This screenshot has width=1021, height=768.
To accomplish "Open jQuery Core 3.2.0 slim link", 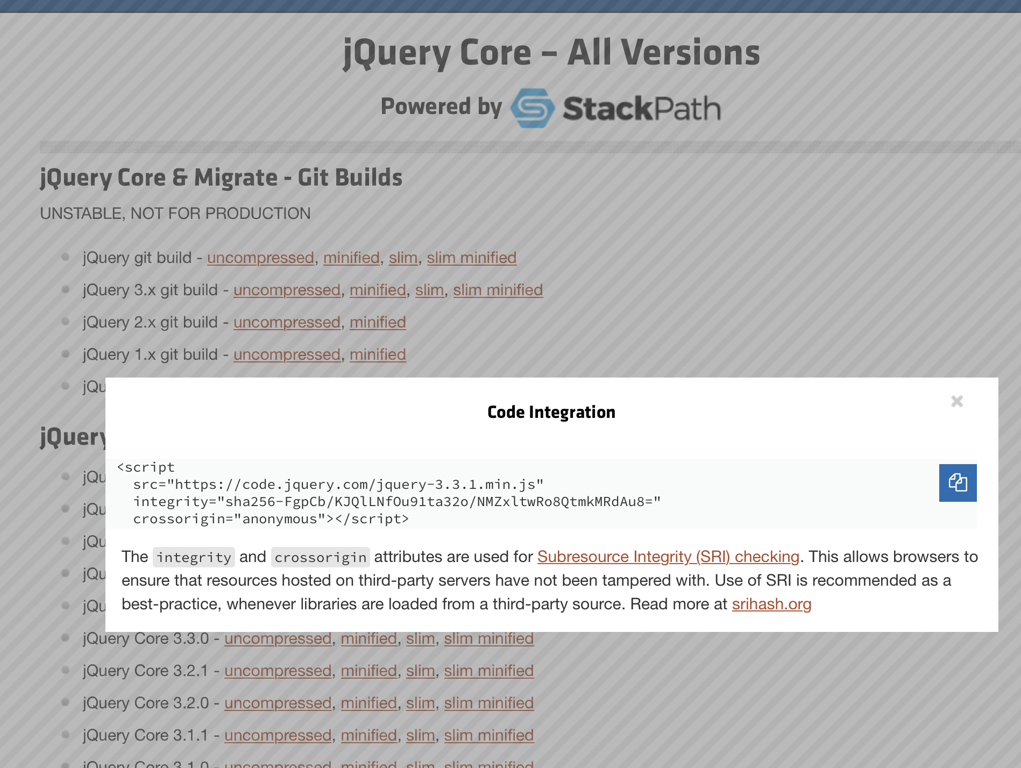I will [420, 703].
